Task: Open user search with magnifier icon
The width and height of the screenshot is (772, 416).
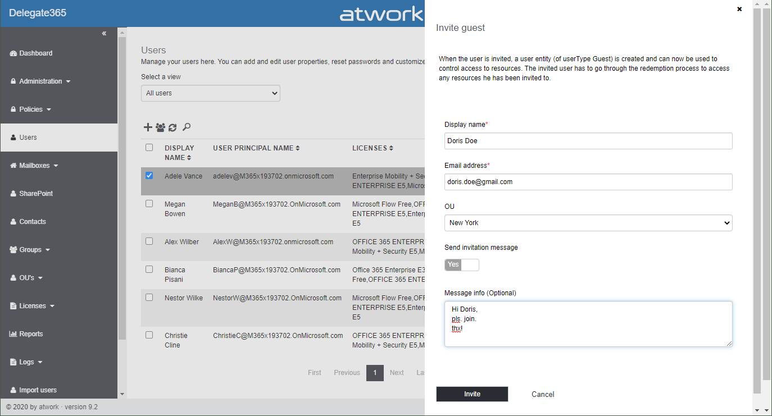Action: point(187,127)
